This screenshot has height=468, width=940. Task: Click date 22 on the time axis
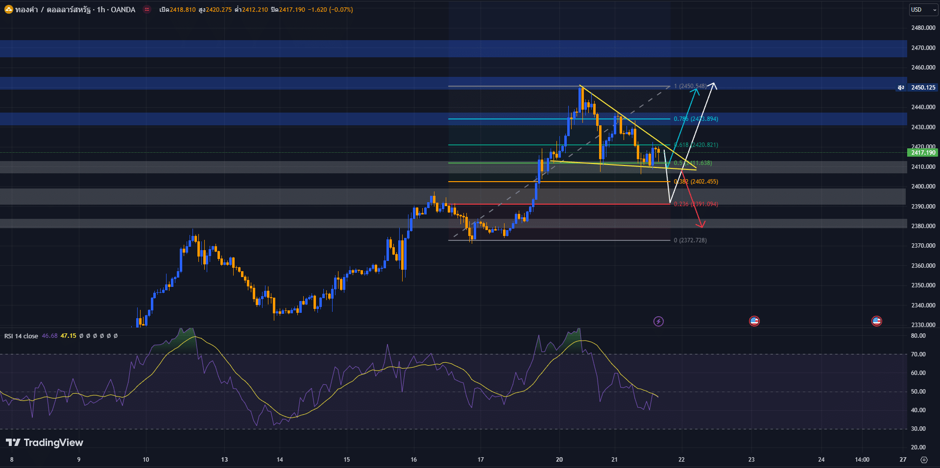pyautogui.click(x=681, y=460)
